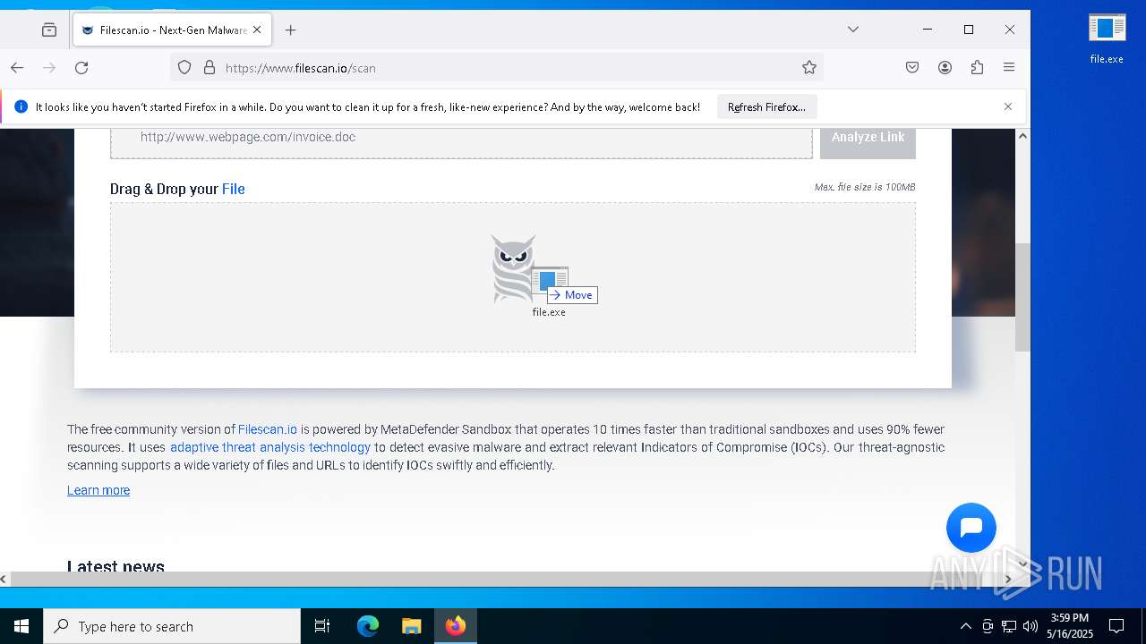The height and width of the screenshot is (644, 1146).
Task: Open the chat support bubble
Action: pyautogui.click(x=971, y=527)
